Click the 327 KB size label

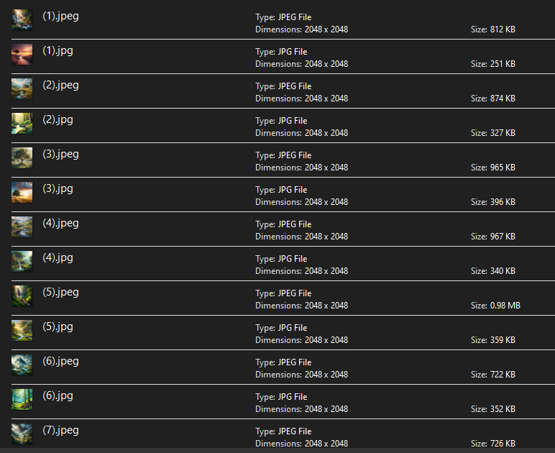[493, 133]
